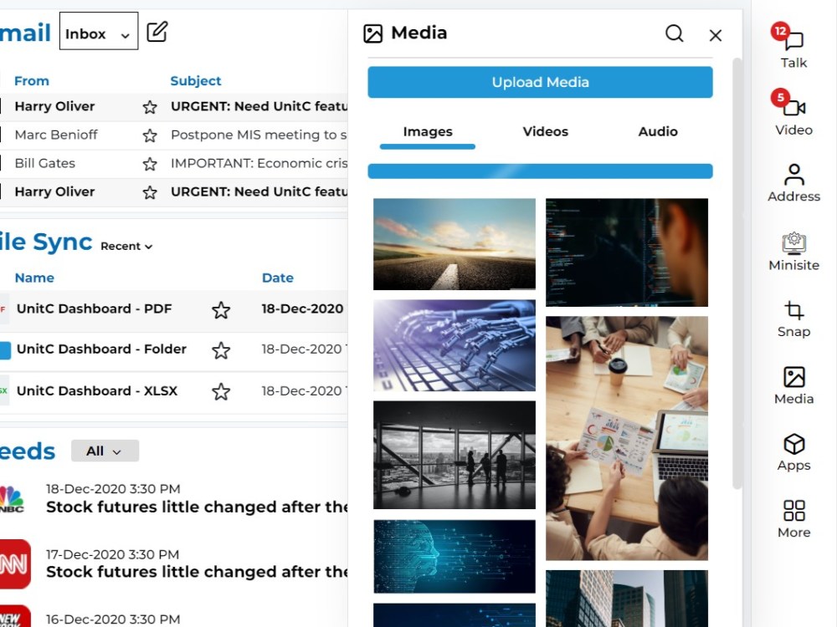837x627 pixels.
Task: Select the code screen image
Action: 627,252
